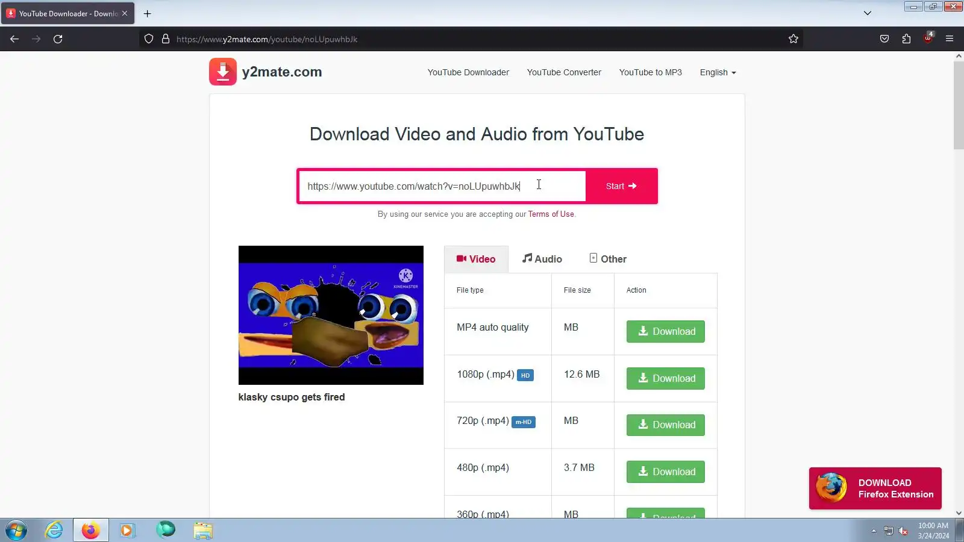Image resolution: width=964 pixels, height=542 pixels.
Task: Click the Firefox taskbar icon
Action: (x=91, y=531)
